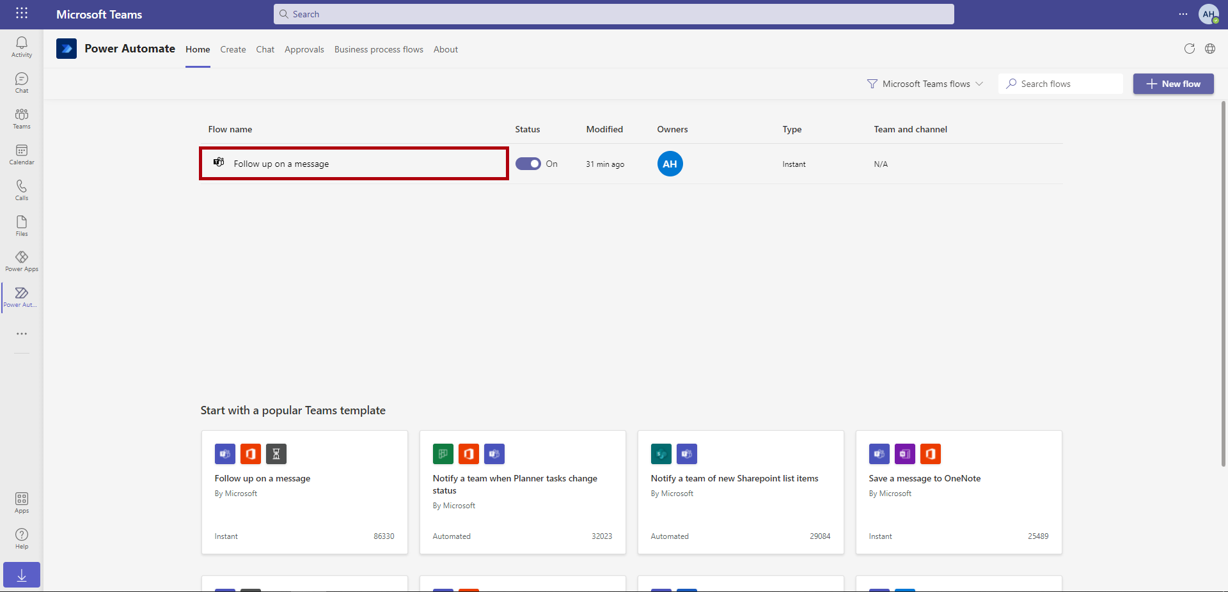
Task: Open the AH profile avatar menu
Action: click(x=1209, y=14)
